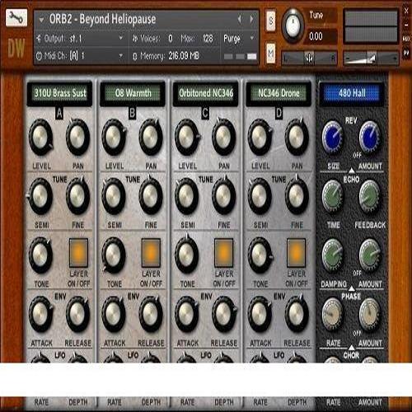Open the wrench instrument edit icon

pyautogui.click(x=16, y=17)
